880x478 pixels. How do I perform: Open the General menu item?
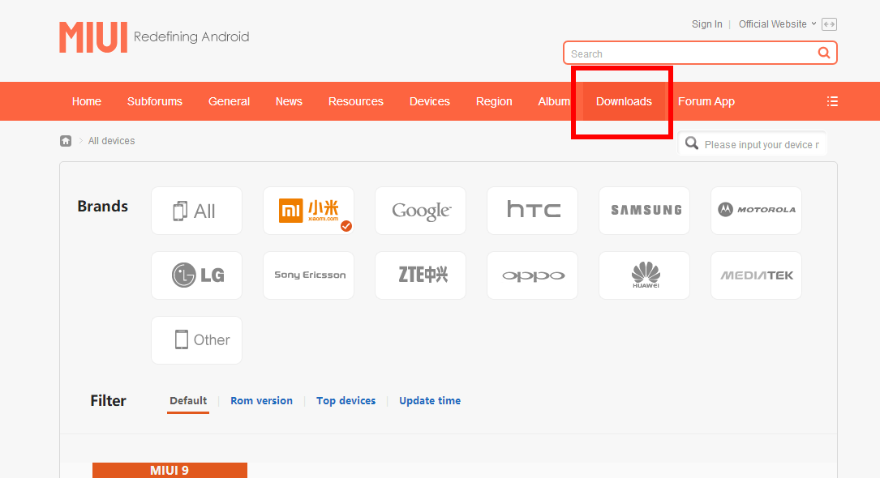pyautogui.click(x=229, y=101)
